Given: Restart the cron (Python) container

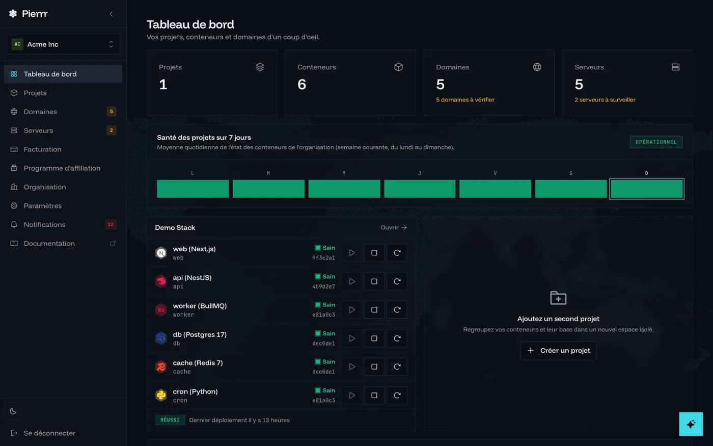Looking at the screenshot, I should point(397,395).
